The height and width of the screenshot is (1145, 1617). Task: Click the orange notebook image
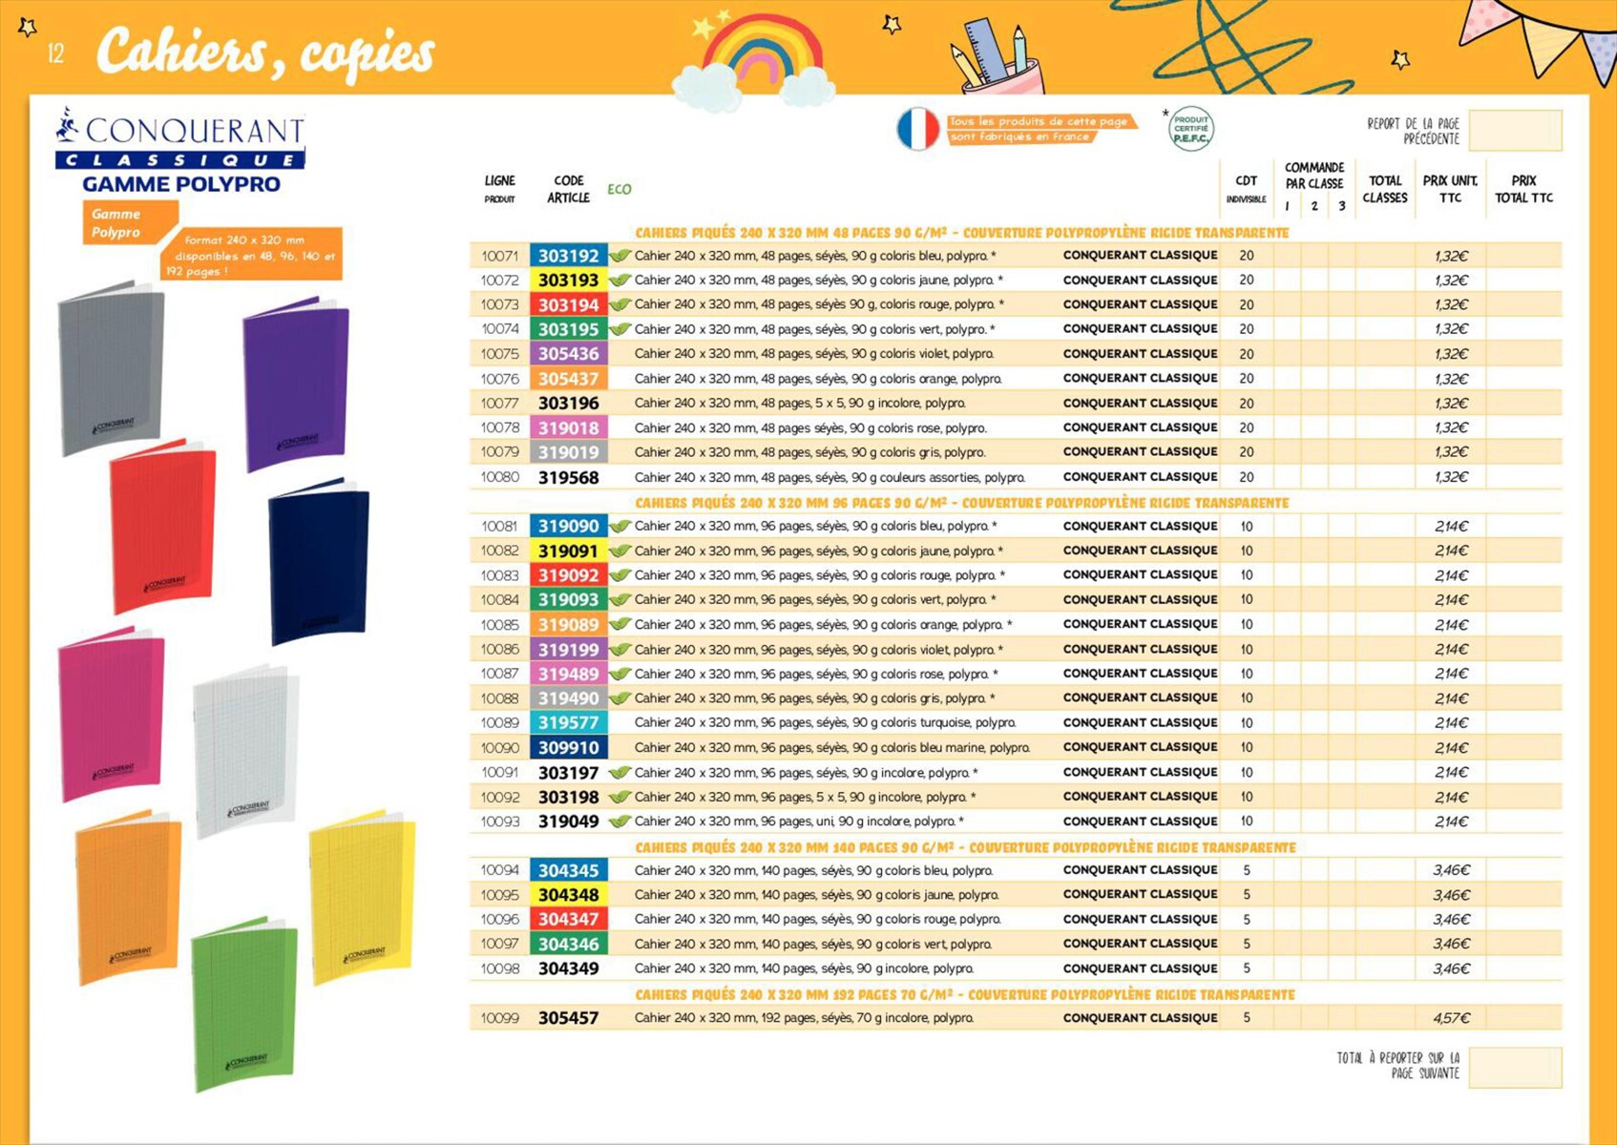click(x=128, y=898)
